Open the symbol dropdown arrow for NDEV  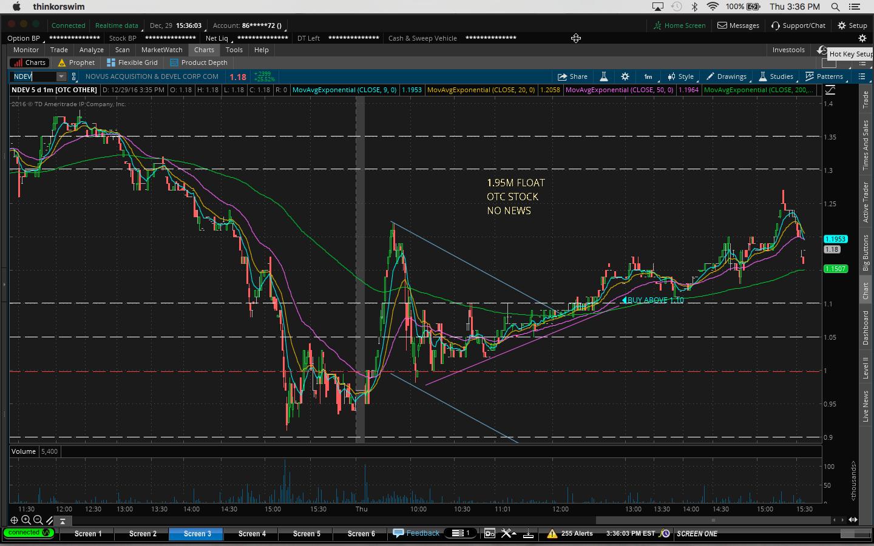(x=61, y=76)
